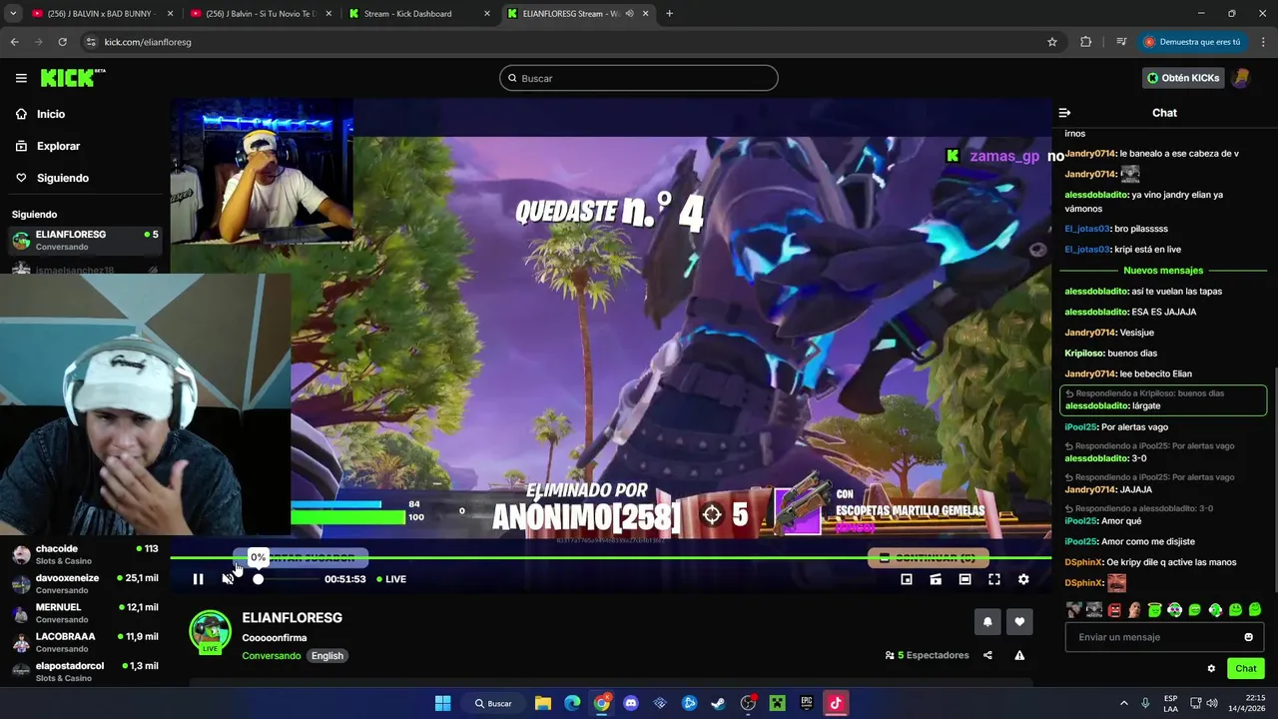Image resolution: width=1278 pixels, height=719 pixels.
Task: Open chat settings gear
Action: point(1211,669)
